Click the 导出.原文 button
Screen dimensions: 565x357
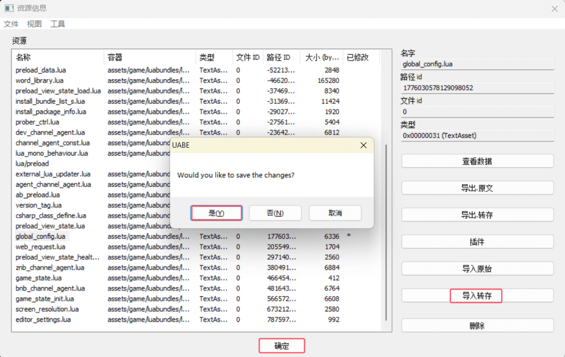[477, 188]
